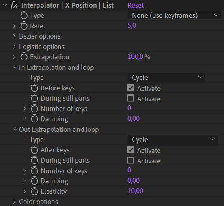Collapse the Out Extrapolation and loop group
Viewport: 224px width, 206px height.
15,129
